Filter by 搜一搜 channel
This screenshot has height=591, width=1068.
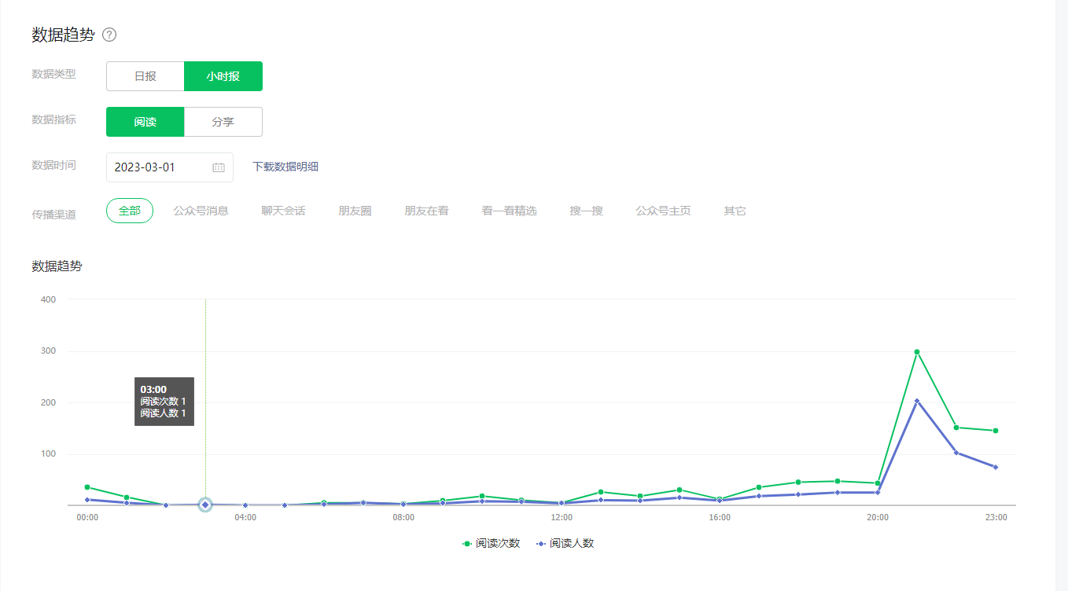pyautogui.click(x=586, y=211)
